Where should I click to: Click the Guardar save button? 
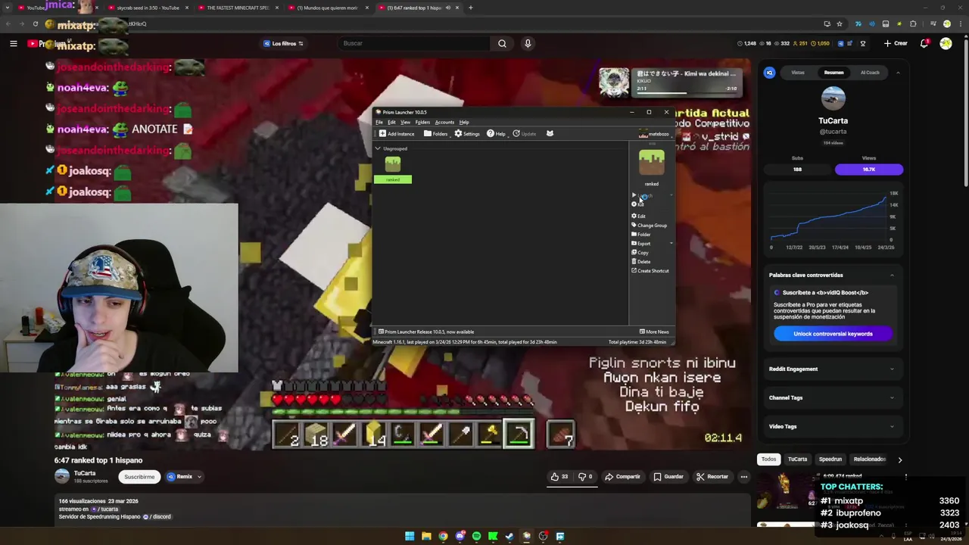(668, 477)
